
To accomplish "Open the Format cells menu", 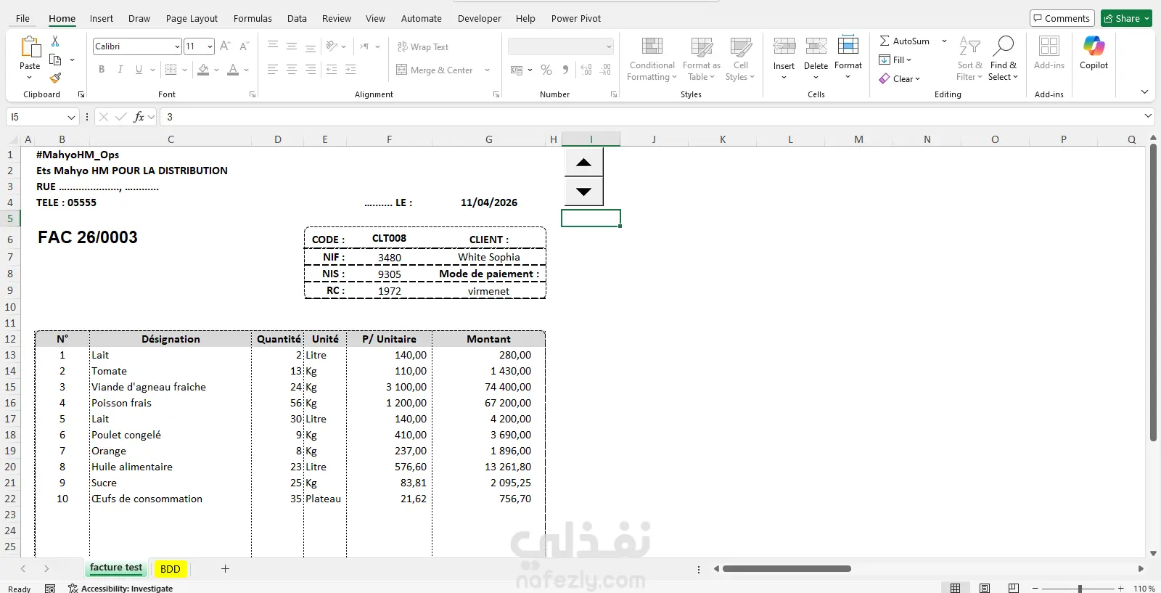I will tap(848, 57).
